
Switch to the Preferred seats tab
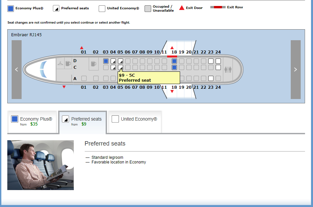click(x=83, y=122)
